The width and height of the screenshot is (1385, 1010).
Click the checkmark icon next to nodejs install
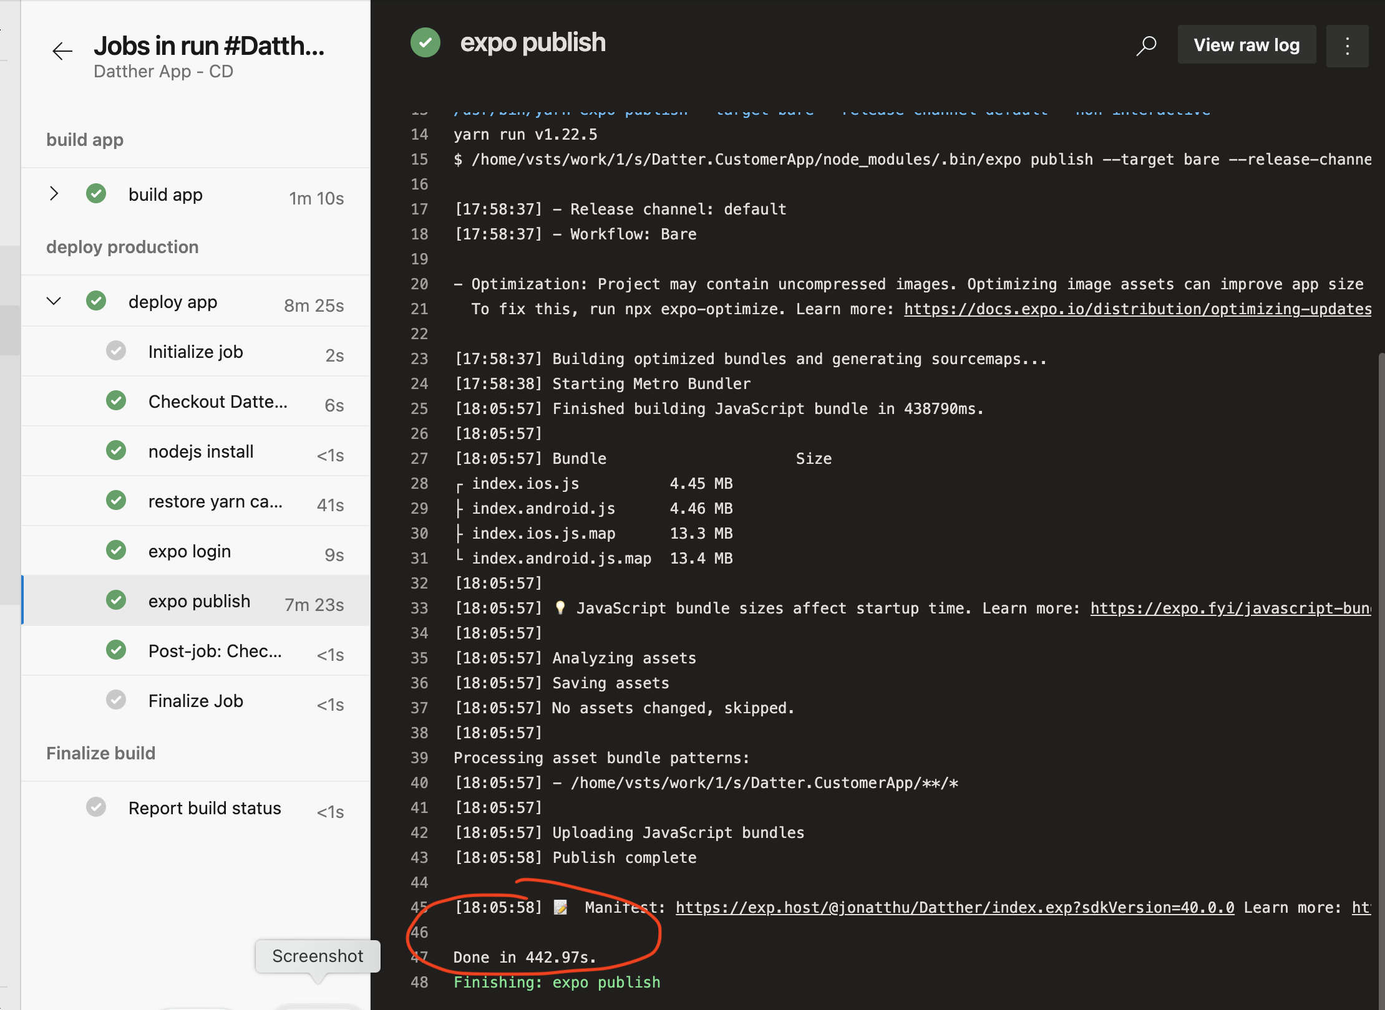(116, 450)
